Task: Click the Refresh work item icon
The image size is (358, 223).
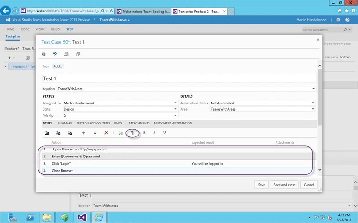Action: (x=43, y=54)
